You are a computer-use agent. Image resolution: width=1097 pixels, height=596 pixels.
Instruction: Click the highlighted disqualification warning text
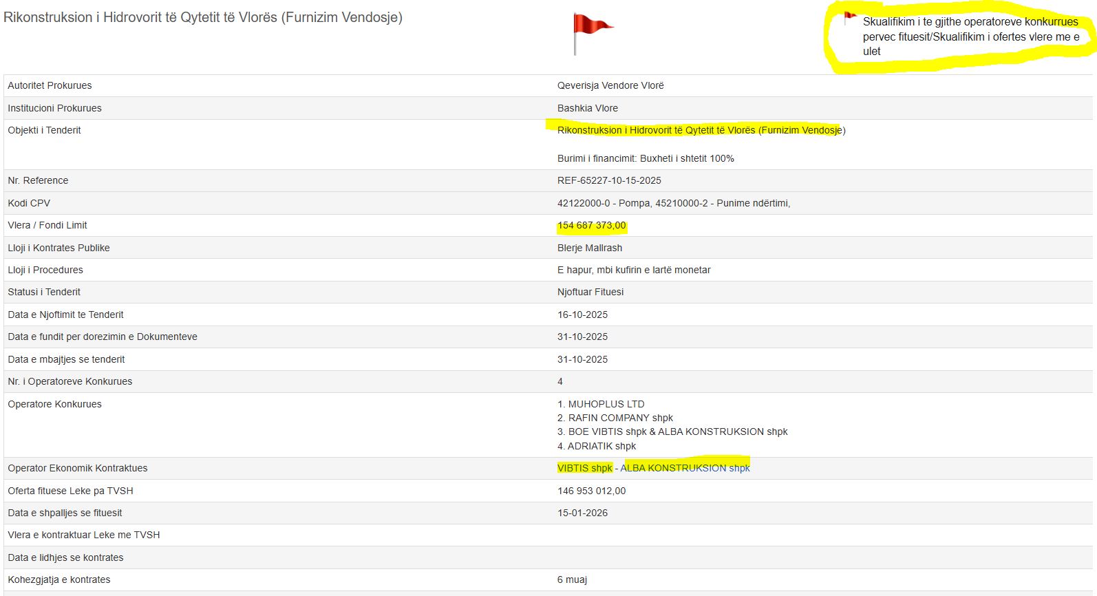(x=970, y=36)
